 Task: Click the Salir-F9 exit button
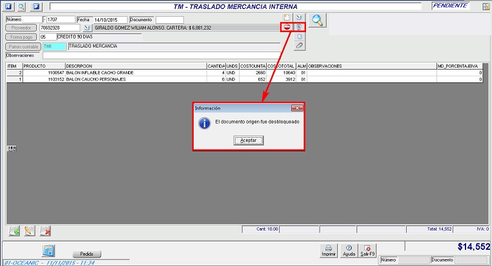pyautogui.click(x=368, y=251)
